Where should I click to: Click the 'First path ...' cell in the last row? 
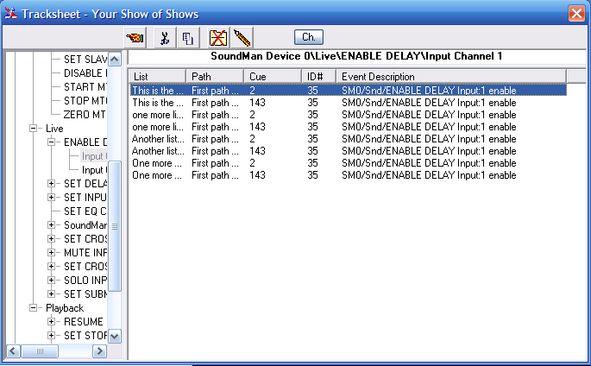[x=215, y=175]
